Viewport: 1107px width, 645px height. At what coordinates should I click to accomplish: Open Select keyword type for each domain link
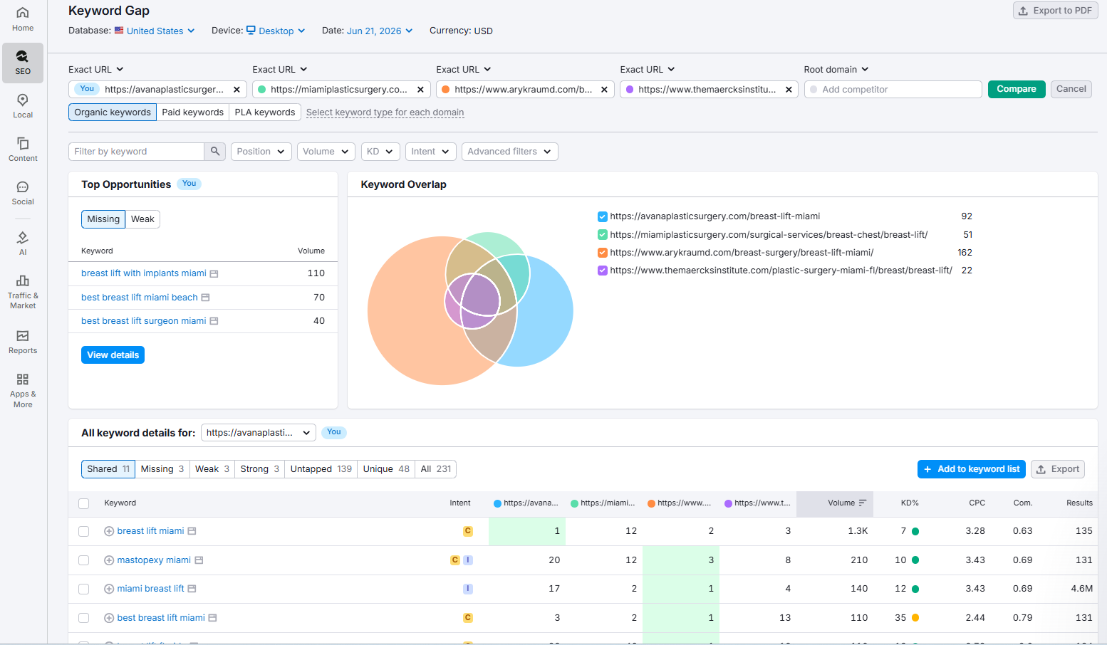tap(385, 112)
